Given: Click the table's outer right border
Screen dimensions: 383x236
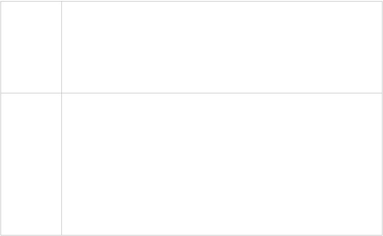Looking at the screenshot, I should pos(382,118).
